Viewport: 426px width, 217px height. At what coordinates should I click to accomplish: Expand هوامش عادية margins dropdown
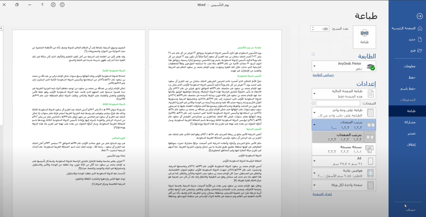tap(344, 173)
